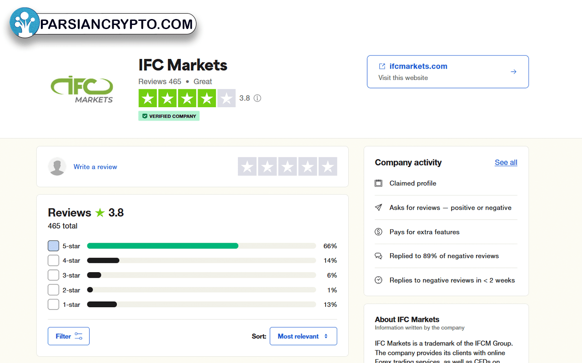This screenshot has width=582, height=363.
Task: Tick the 2-star filter checkbox
Action: (54, 290)
